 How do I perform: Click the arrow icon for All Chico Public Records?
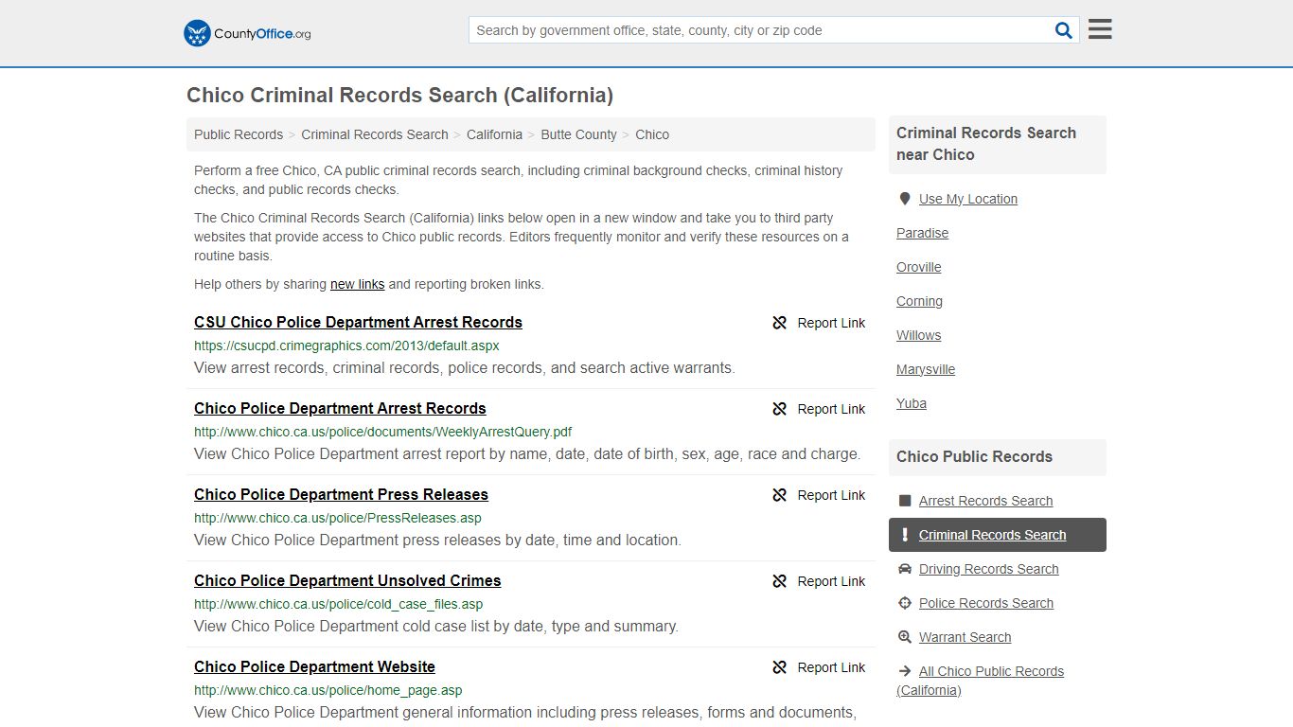pyautogui.click(x=905, y=671)
